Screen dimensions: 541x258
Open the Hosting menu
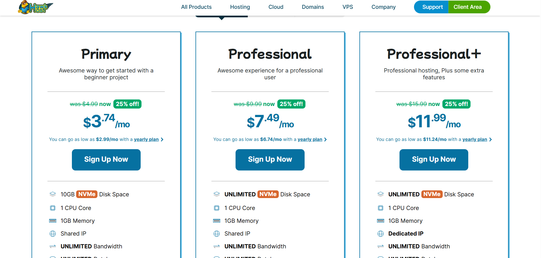point(240,7)
